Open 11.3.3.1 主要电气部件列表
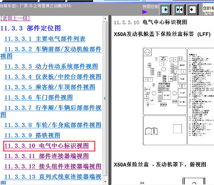This screenshot has height=185, width=214. coord(45,39)
